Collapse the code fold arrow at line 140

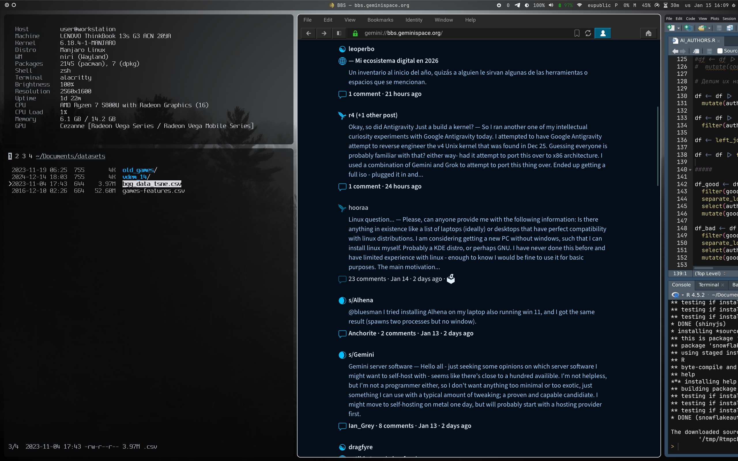pos(690,170)
